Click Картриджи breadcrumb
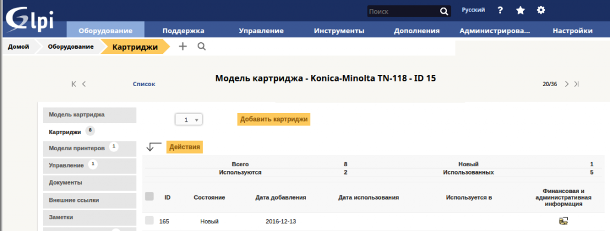The width and height of the screenshot is (610, 231). coord(135,48)
